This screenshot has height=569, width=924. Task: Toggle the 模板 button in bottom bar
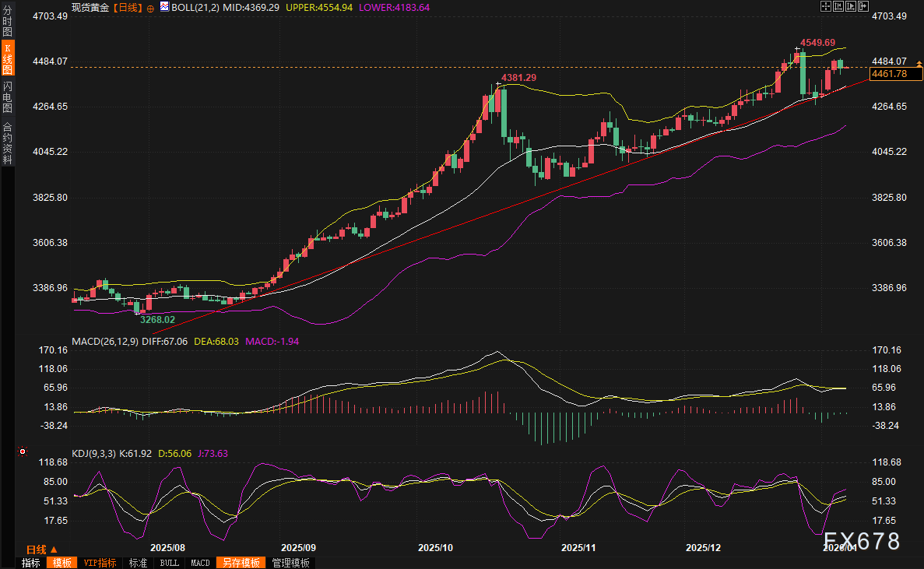61,563
